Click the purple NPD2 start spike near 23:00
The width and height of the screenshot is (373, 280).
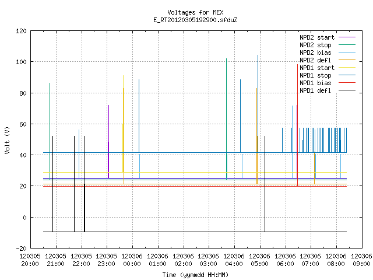click(108, 141)
